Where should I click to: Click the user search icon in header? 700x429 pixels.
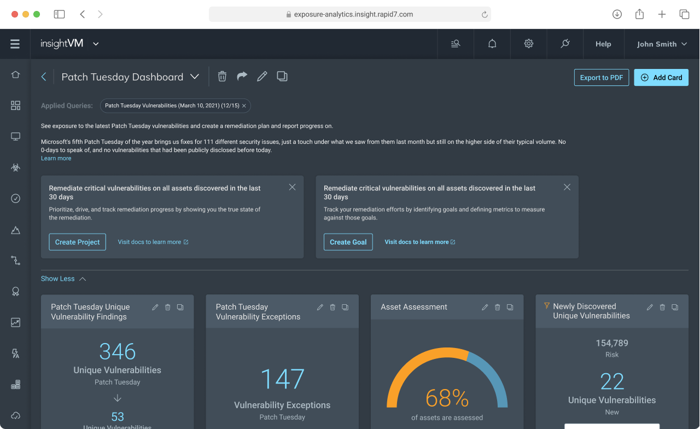click(456, 44)
